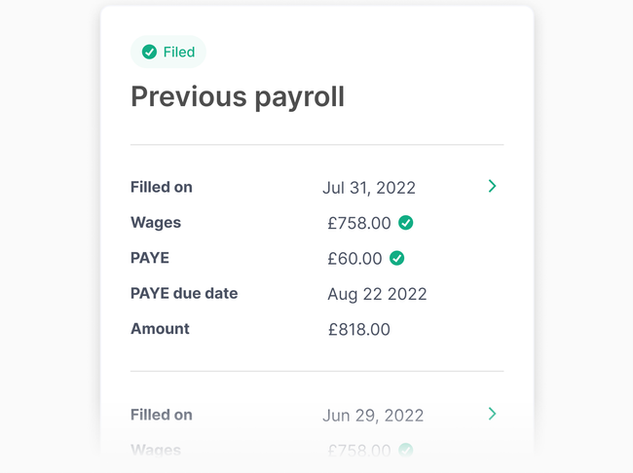Viewport: 633px width, 473px height.
Task: Click the PAYE row label
Action: (x=150, y=258)
